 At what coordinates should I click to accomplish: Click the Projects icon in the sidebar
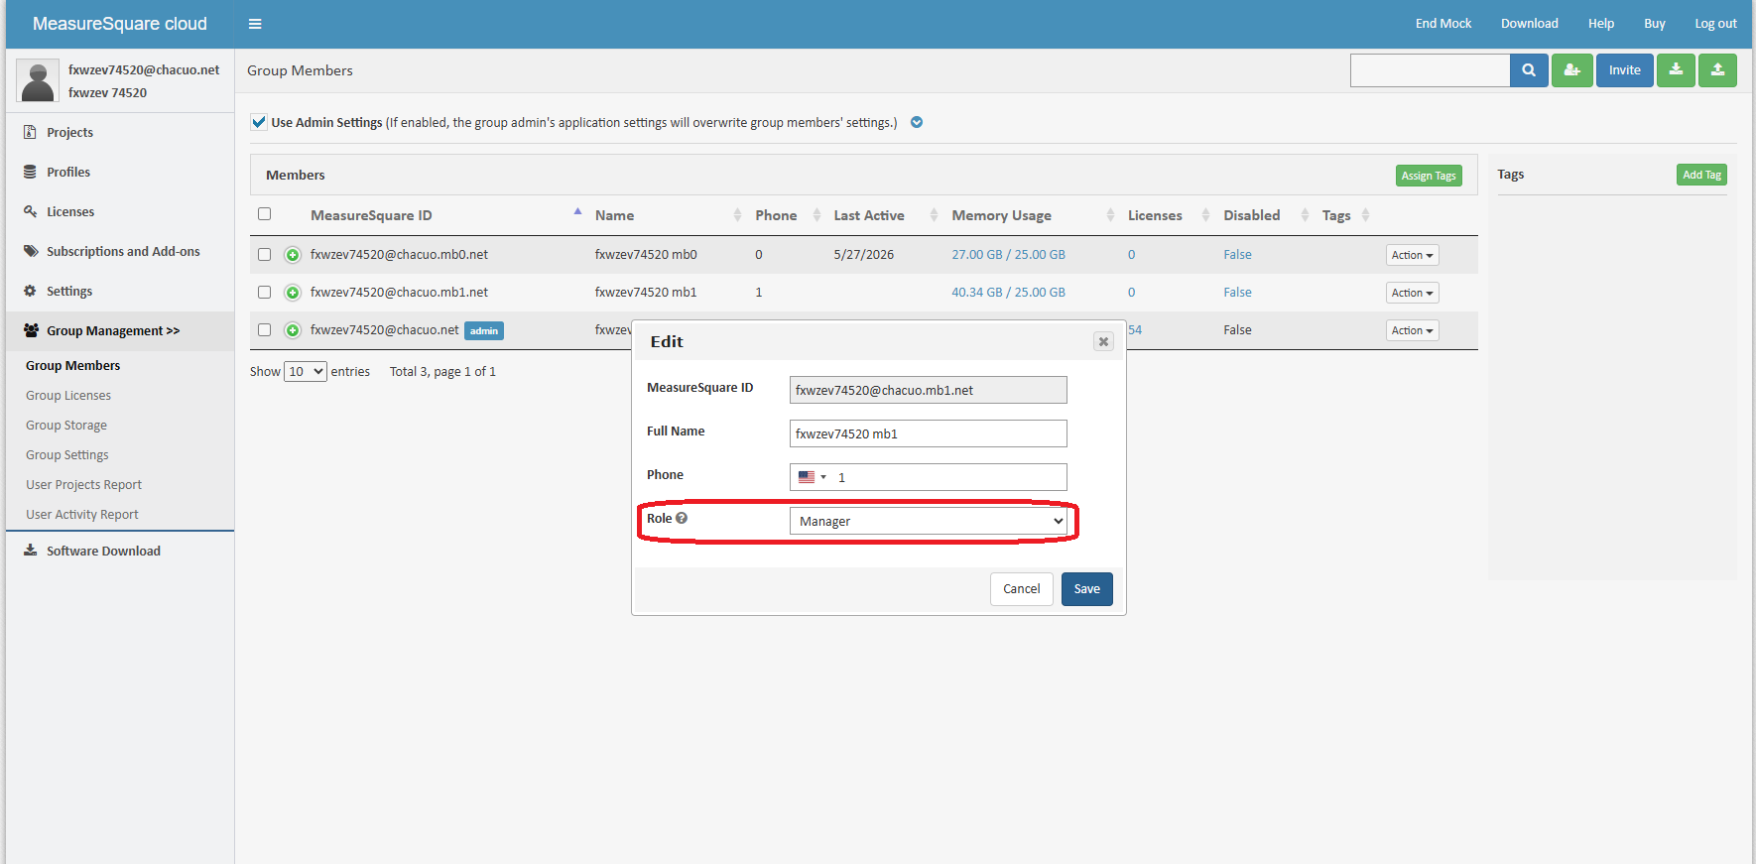[30, 132]
